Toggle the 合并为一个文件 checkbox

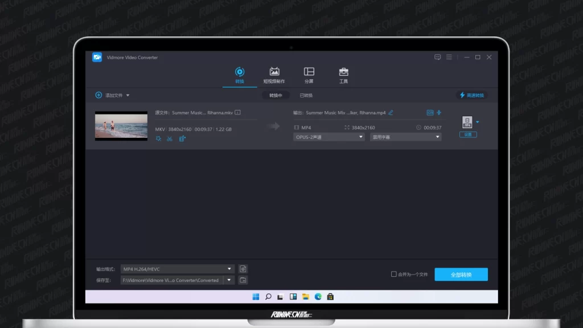[393, 274]
